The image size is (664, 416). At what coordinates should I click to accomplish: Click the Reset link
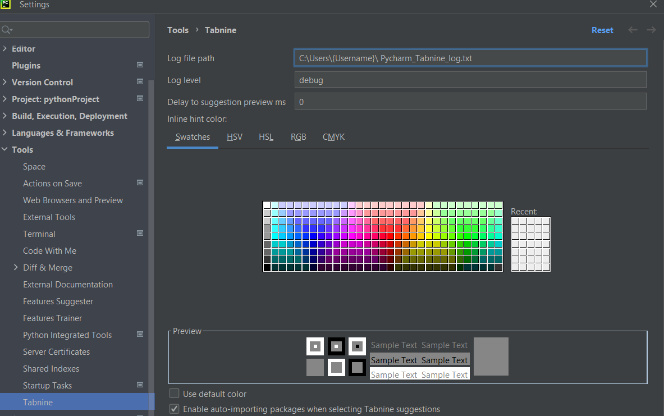pos(602,30)
